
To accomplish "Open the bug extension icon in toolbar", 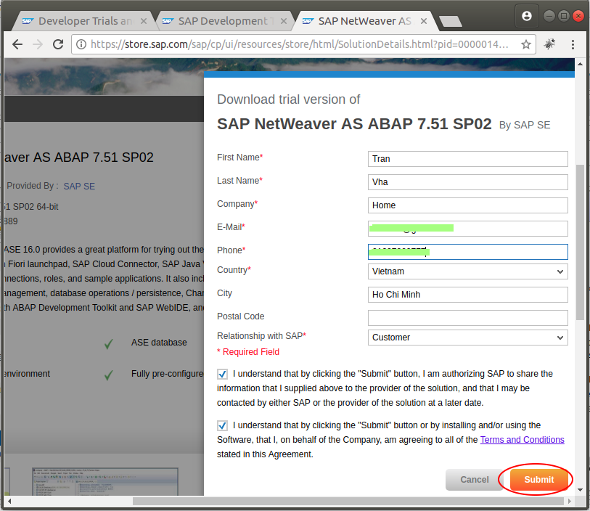I will point(549,44).
